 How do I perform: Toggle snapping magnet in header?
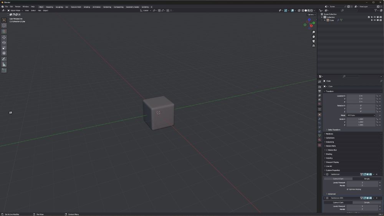coord(159,10)
